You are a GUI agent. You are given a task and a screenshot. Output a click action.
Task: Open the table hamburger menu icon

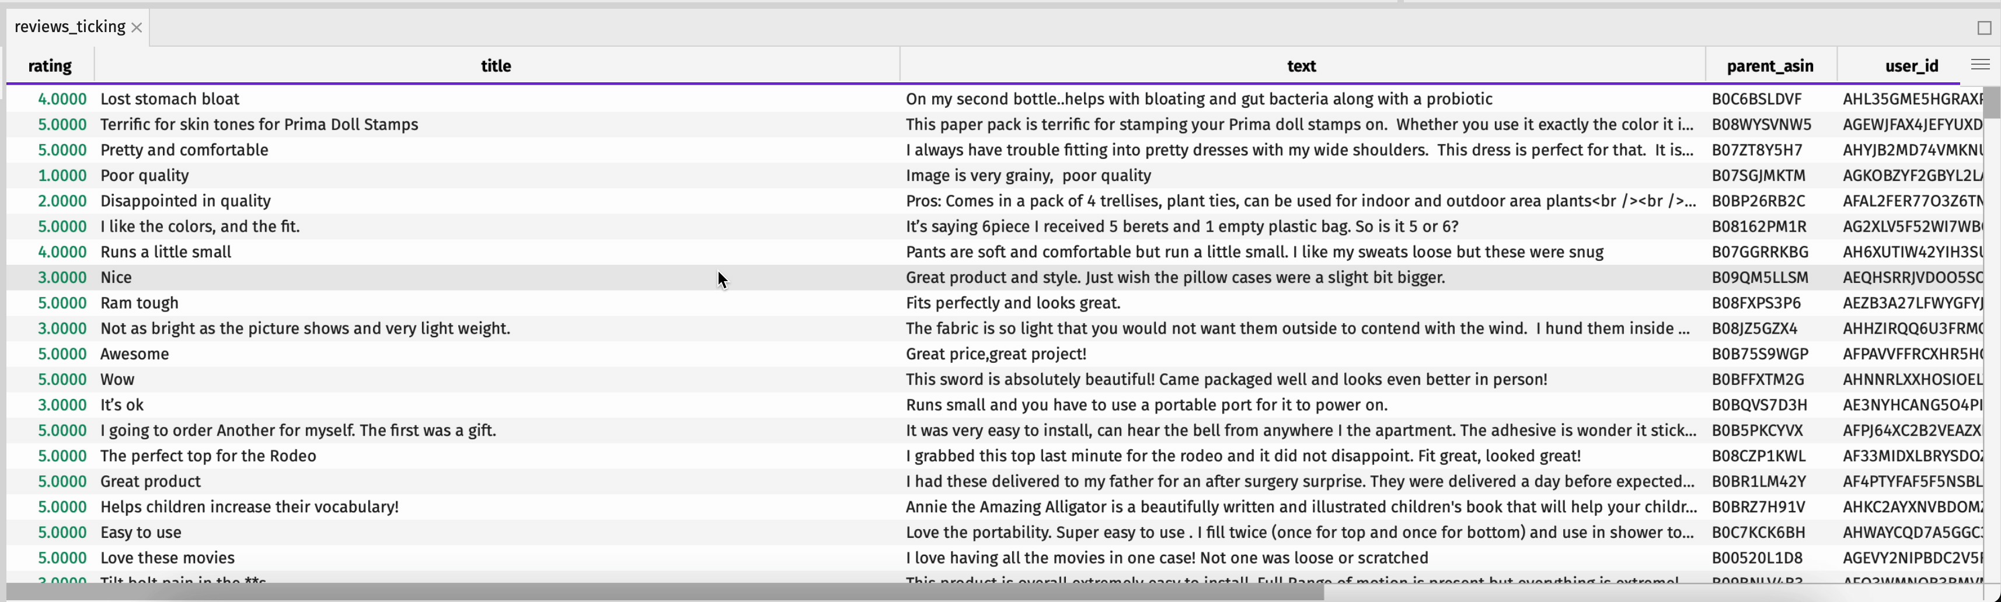(1980, 64)
